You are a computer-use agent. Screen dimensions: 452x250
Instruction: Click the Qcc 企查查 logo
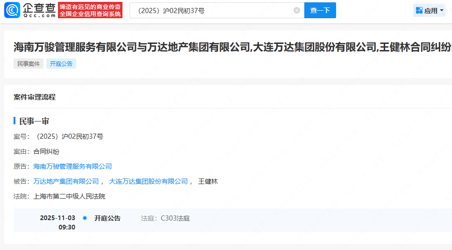point(30,10)
